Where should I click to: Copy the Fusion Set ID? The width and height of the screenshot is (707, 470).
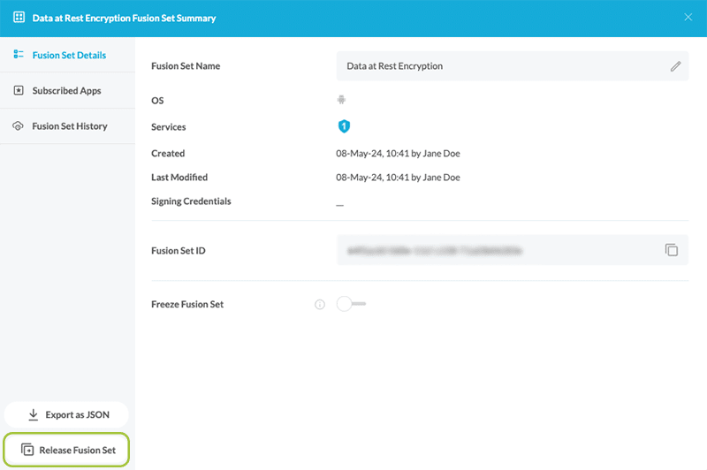pyautogui.click(x=672, y=251)
